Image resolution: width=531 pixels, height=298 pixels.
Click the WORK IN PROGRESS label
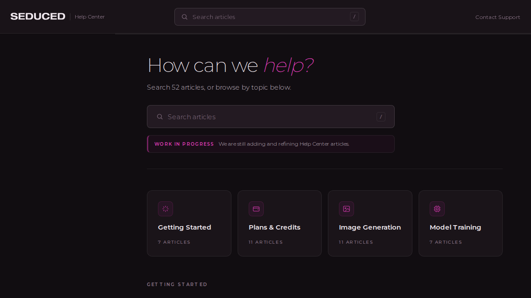[184, 144]
